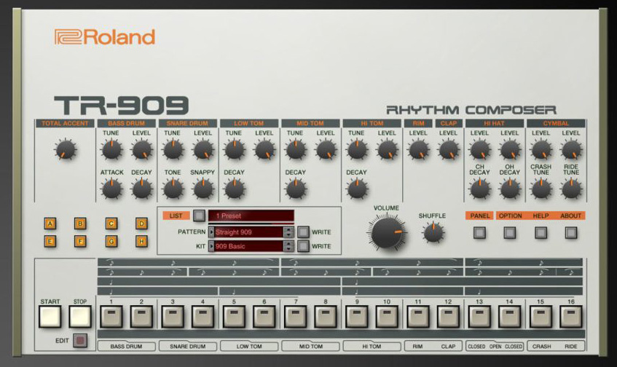Screen dimensions: 617x367
Task: Toggle step button 13
Action: click(479, 317)
